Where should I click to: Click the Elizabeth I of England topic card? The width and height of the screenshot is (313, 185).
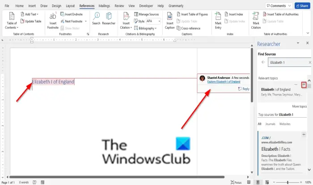282,92
